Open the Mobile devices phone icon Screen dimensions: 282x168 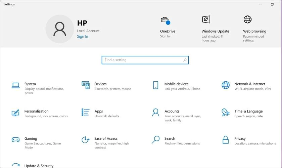(x=155, y=85)
